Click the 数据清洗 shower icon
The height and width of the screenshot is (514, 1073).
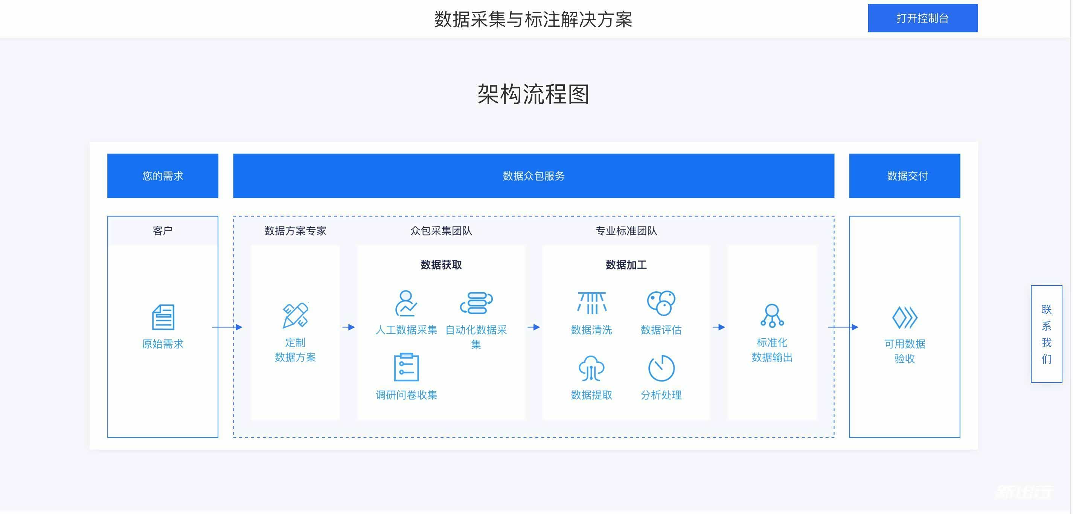pos(591,303)
